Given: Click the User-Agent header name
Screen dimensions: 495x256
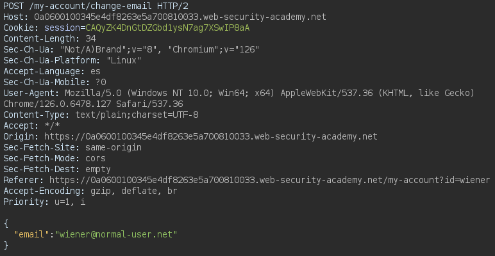Looking at the screenshot, I should [x=28, y=93].
